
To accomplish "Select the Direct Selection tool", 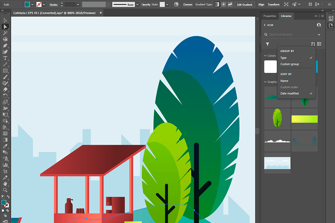I will (x=5, y=26).
